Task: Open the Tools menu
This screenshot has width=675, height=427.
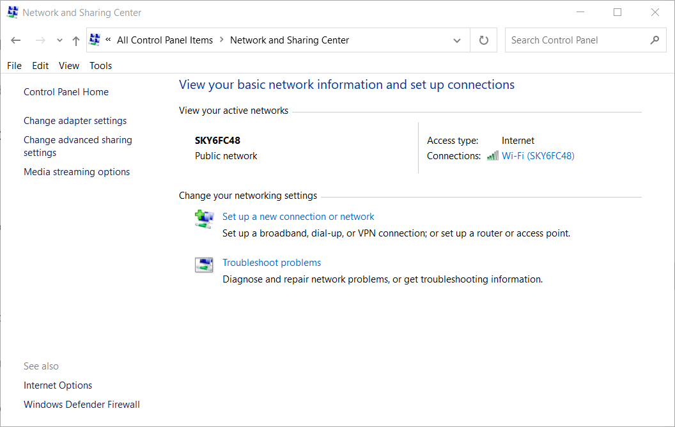Action: click(100, 66)
